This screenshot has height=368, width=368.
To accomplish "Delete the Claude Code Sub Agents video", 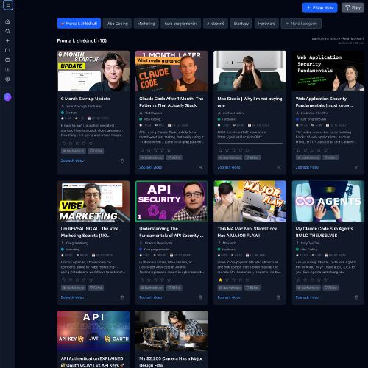I will point(357,297).
